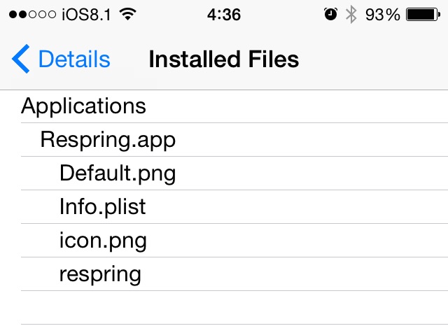Tap the Wi-Fi status icon
This screenshot has width=448, height=333.
point(127,15)
